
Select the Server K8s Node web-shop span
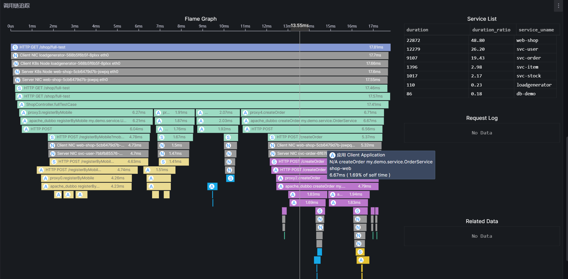pyautogui.click(x=200, y=72)
